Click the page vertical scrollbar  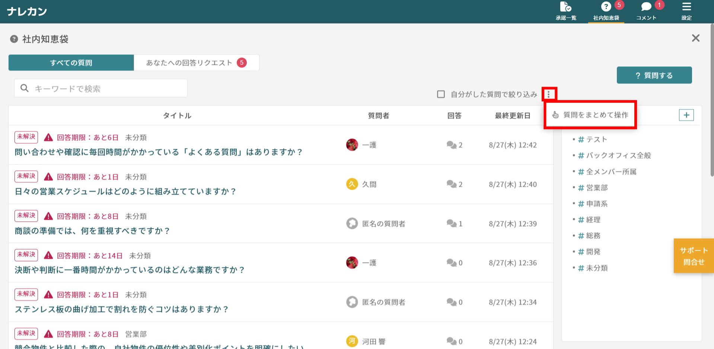712,100
